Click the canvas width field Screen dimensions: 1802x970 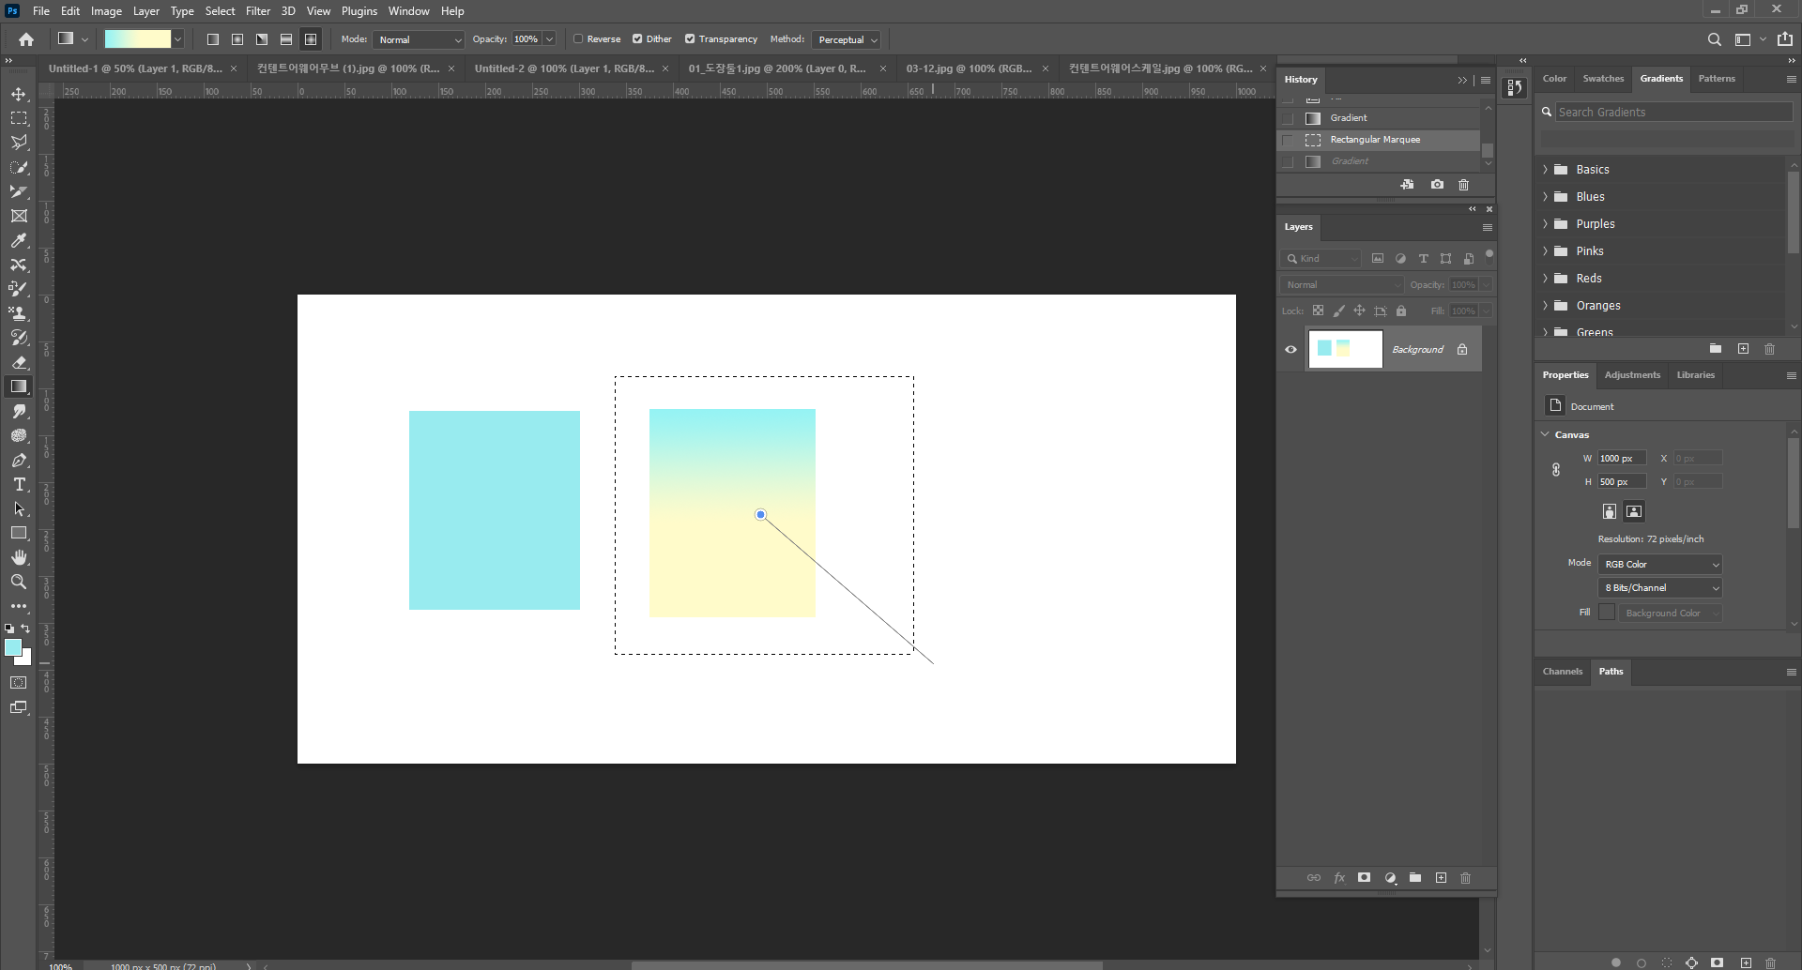[1622, 459]
